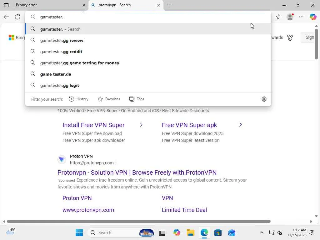Launch Copilot app from the taskbar
This screenshot has height=240, width=320.
click(177, 232)
